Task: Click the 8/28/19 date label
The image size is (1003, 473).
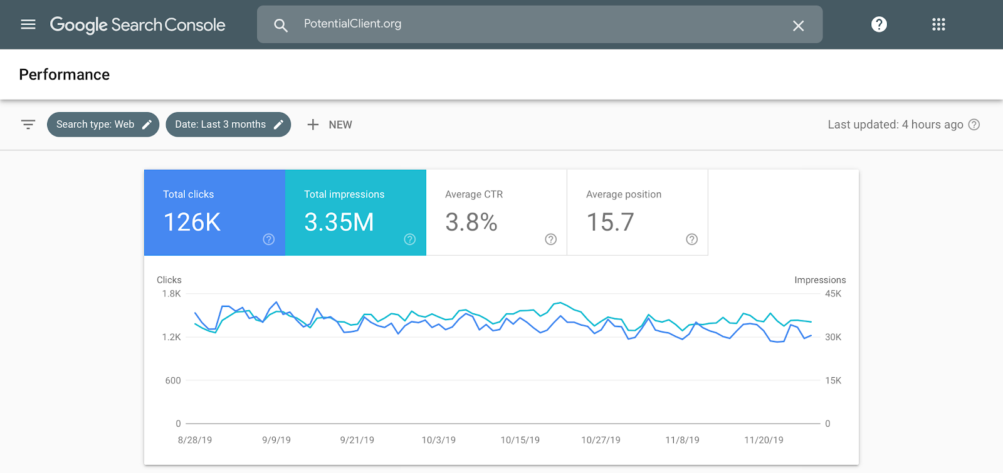Action: [195, 440]
